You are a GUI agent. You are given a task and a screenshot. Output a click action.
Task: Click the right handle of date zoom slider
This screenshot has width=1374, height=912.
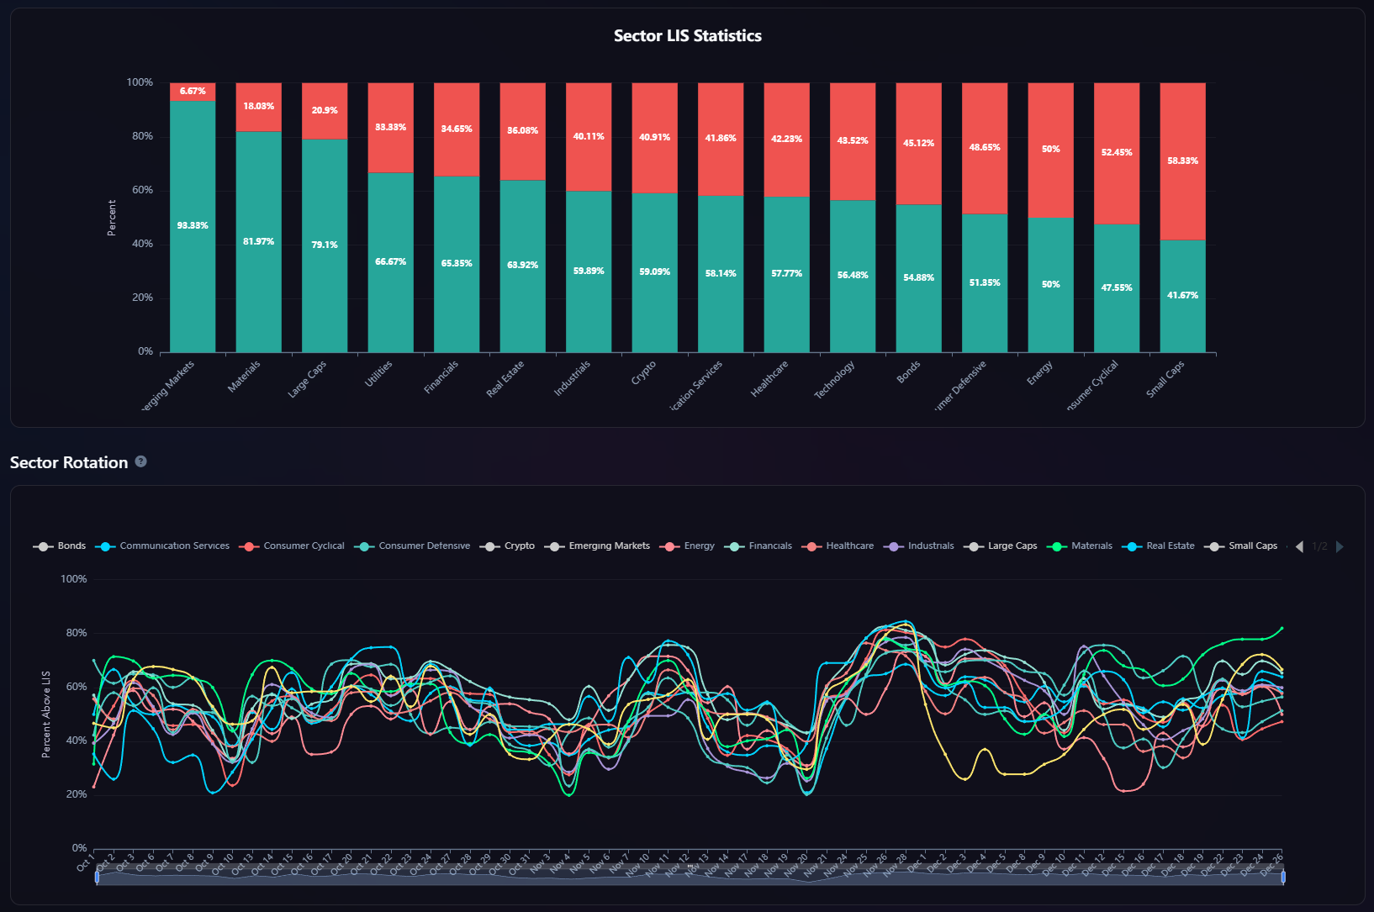pos(1283,877)
